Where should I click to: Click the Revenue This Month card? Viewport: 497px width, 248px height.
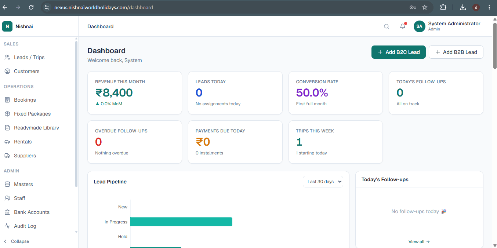click(x=135, y=93)
